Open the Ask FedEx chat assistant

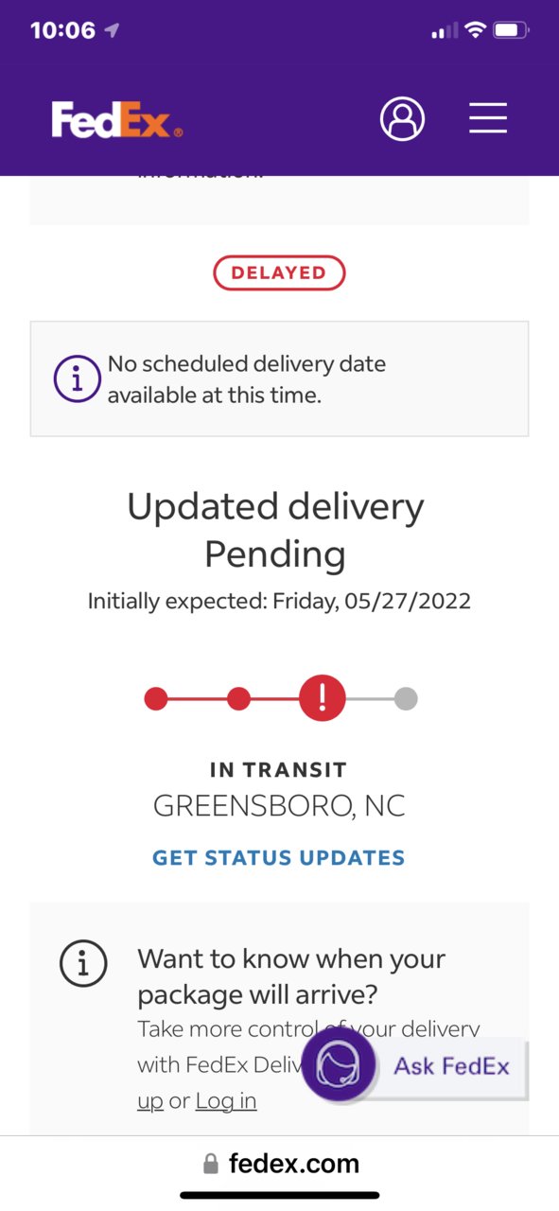414,1066
